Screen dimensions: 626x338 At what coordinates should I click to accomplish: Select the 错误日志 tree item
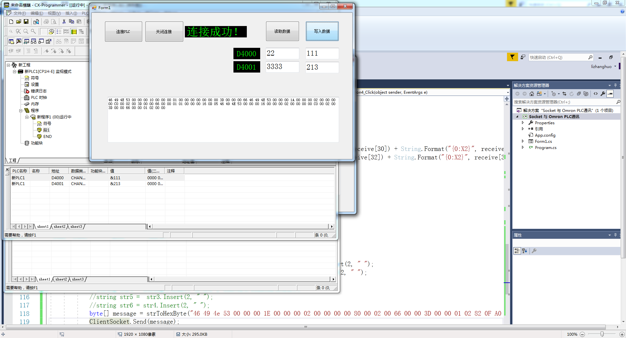tap(38, 91)
